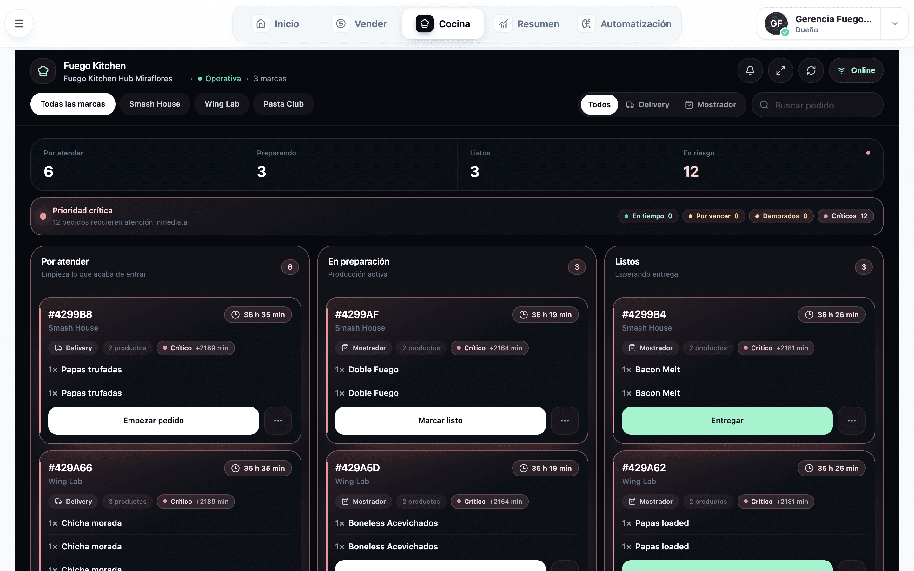Show Todas las marcas
Screen dimensions: 914x571
(73, 104)
